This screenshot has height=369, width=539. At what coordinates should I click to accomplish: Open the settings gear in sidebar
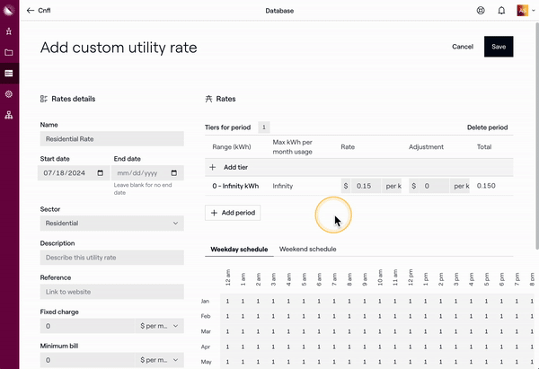pyautogui.click(x=9, y=93)
